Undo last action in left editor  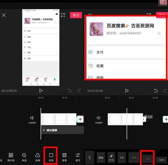(70, 91)
